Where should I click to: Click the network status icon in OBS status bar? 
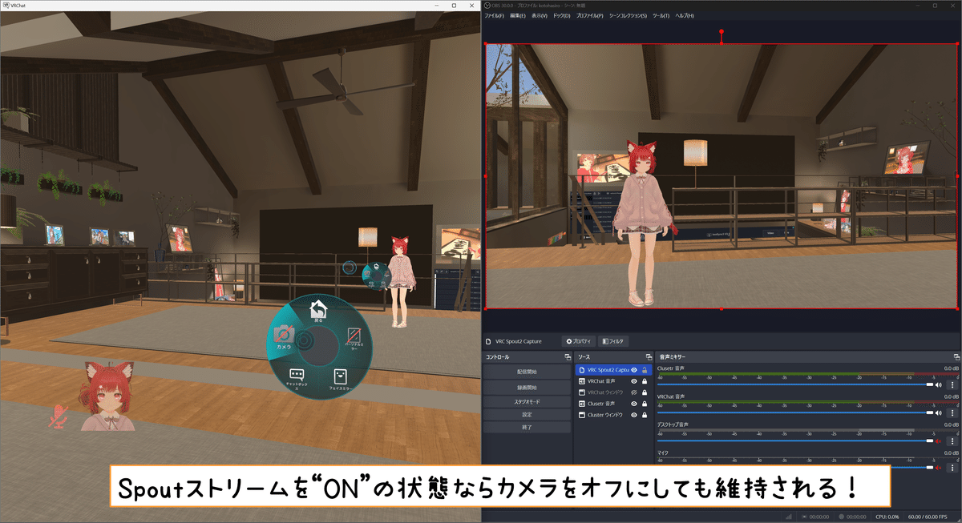pyautogui.click(x=787, y=517)
